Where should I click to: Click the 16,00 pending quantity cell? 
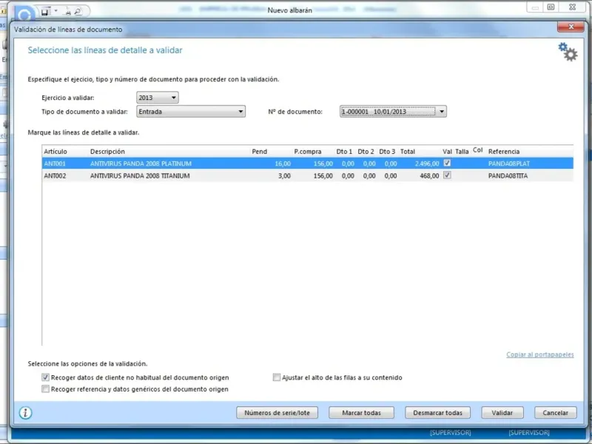click(x=283, y=164)
